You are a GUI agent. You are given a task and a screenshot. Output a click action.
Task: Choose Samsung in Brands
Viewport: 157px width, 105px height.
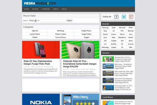pos(105,28)
